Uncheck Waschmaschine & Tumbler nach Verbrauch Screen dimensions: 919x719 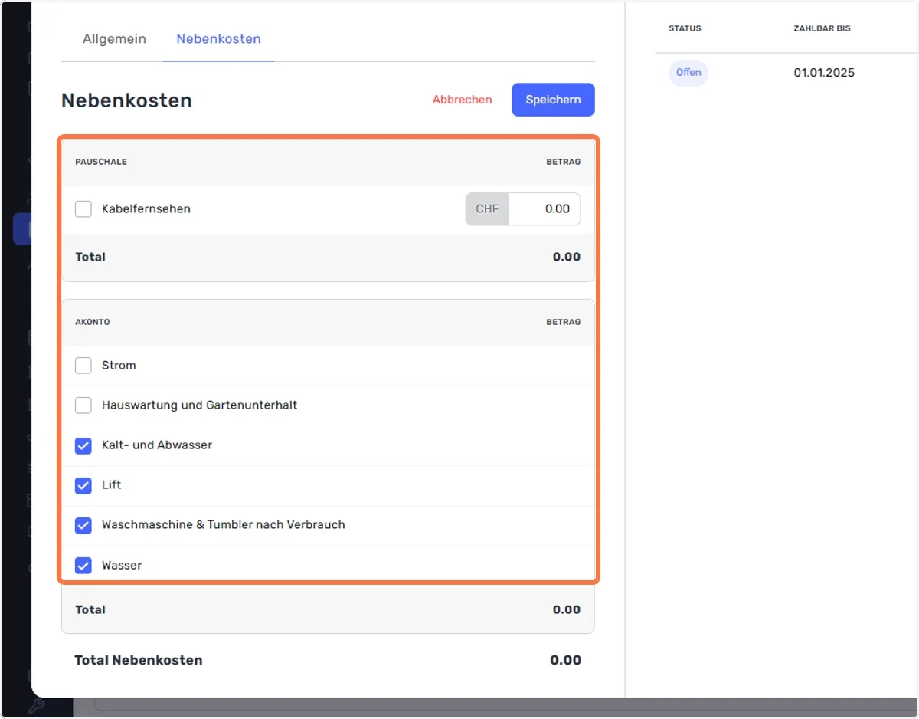pyautogui.click(x=83, y=525)
